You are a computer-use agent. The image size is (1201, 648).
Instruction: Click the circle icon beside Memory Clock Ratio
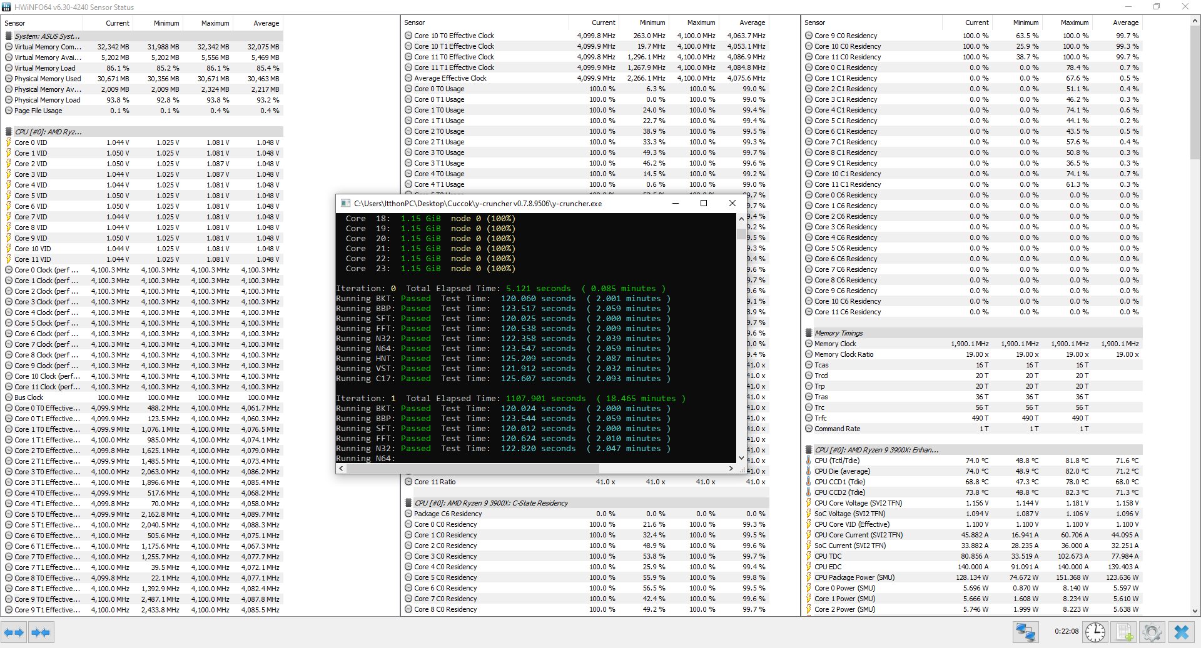click(809, 354)
